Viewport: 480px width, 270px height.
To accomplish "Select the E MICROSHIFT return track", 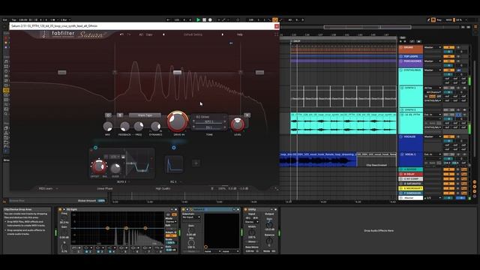I will 411,188.
